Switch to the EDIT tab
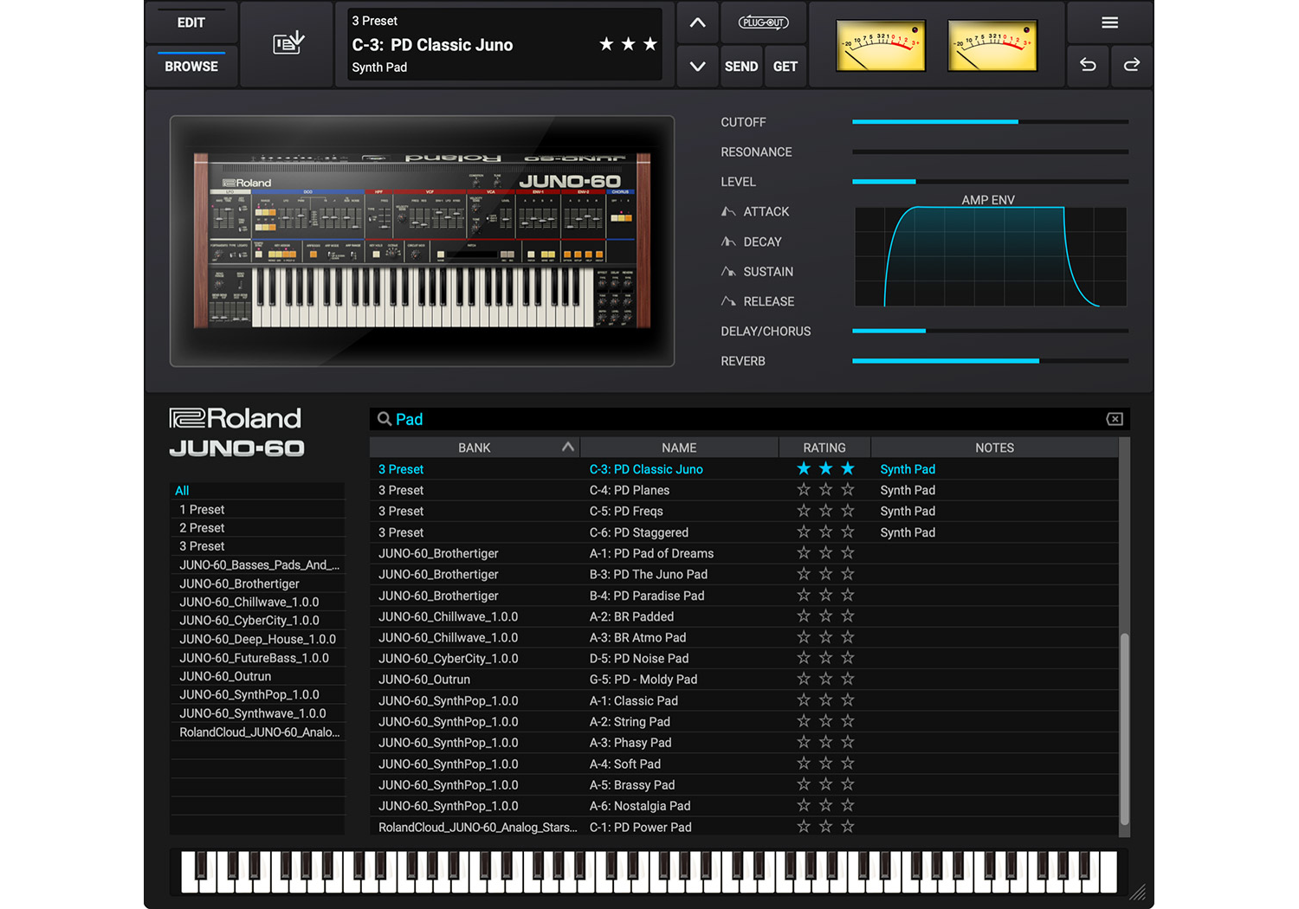The width and height of the screenshot is (1299, 909). coord(191,23)
